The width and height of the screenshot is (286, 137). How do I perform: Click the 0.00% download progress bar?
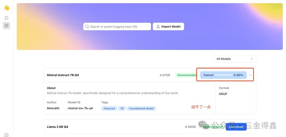coord(224,75)
